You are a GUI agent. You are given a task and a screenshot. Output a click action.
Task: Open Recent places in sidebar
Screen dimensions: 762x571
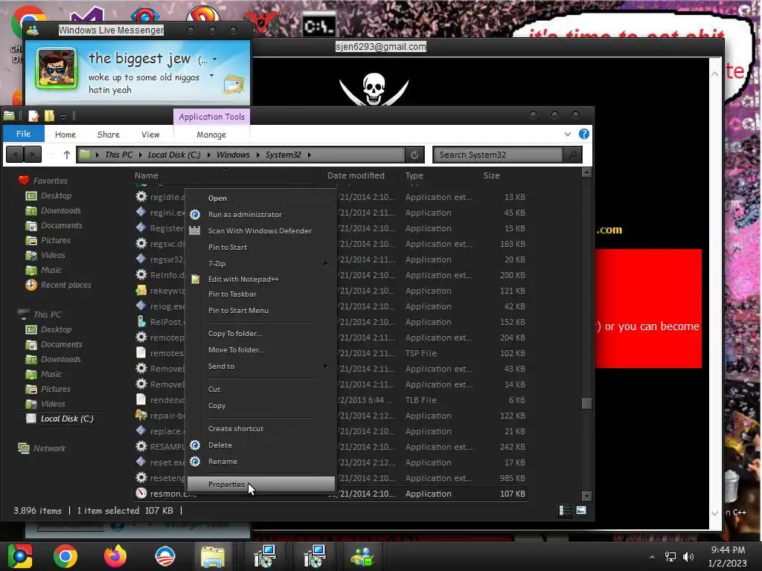[x=66, y=285]
